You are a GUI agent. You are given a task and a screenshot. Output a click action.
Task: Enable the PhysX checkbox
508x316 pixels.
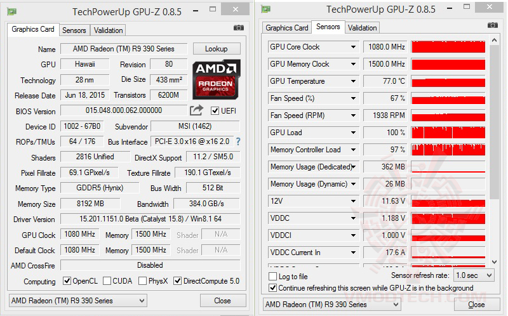[x=142, y=281]
